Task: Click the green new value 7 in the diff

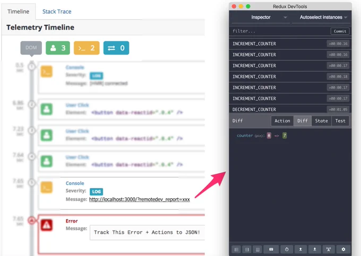Action: 285,136
